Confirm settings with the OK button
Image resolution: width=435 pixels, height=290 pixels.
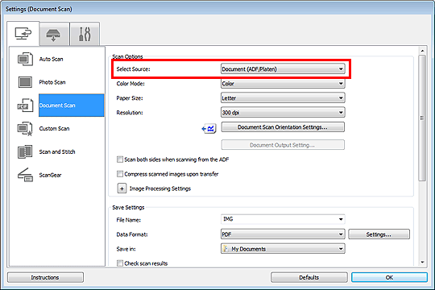coord(389,277)
